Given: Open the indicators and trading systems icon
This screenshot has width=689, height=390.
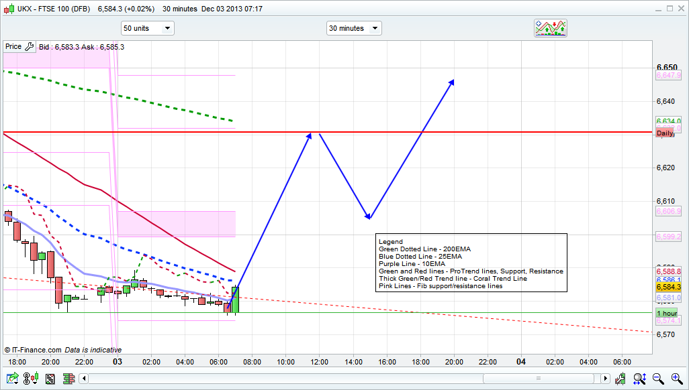Looking at the screenshot, I should [x=551, y=28].
